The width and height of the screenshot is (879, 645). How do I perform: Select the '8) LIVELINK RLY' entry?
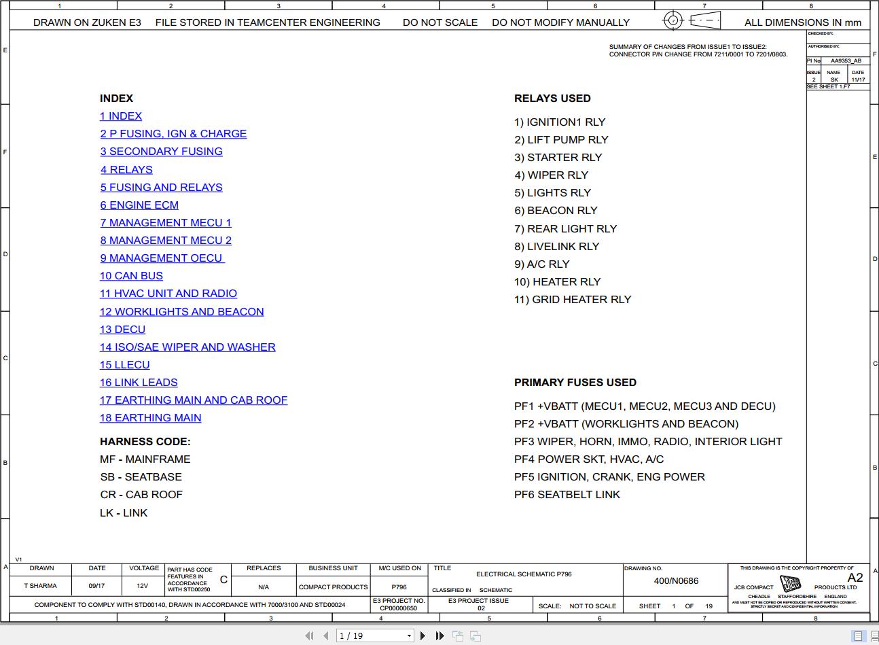pos(556,247)
